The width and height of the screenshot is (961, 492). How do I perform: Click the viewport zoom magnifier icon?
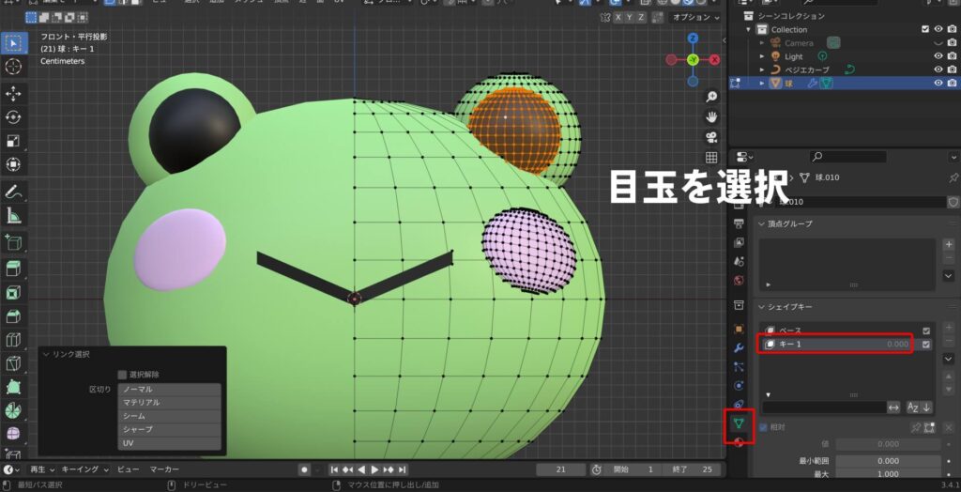(711, 97)
